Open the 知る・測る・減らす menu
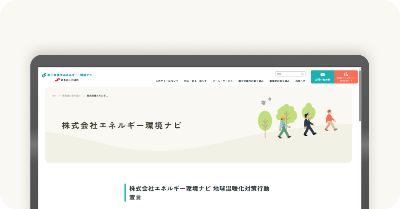400x209 pixels. tap(195, 81)
